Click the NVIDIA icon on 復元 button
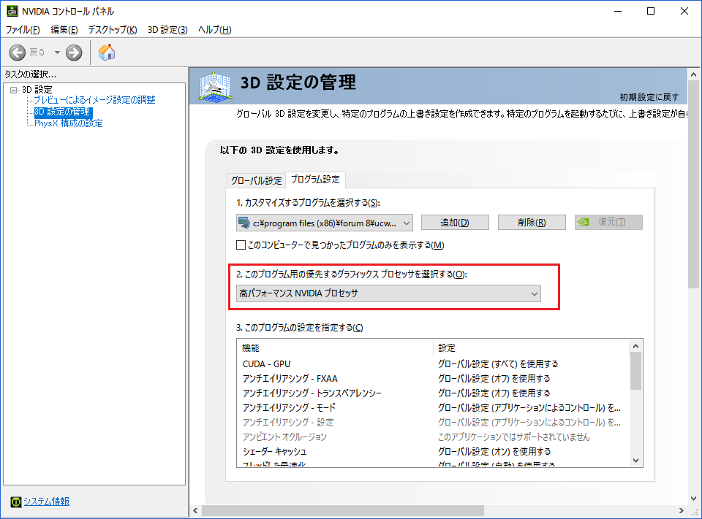The height and width of the screenshot is (519, 702). (x=583, y=222)
